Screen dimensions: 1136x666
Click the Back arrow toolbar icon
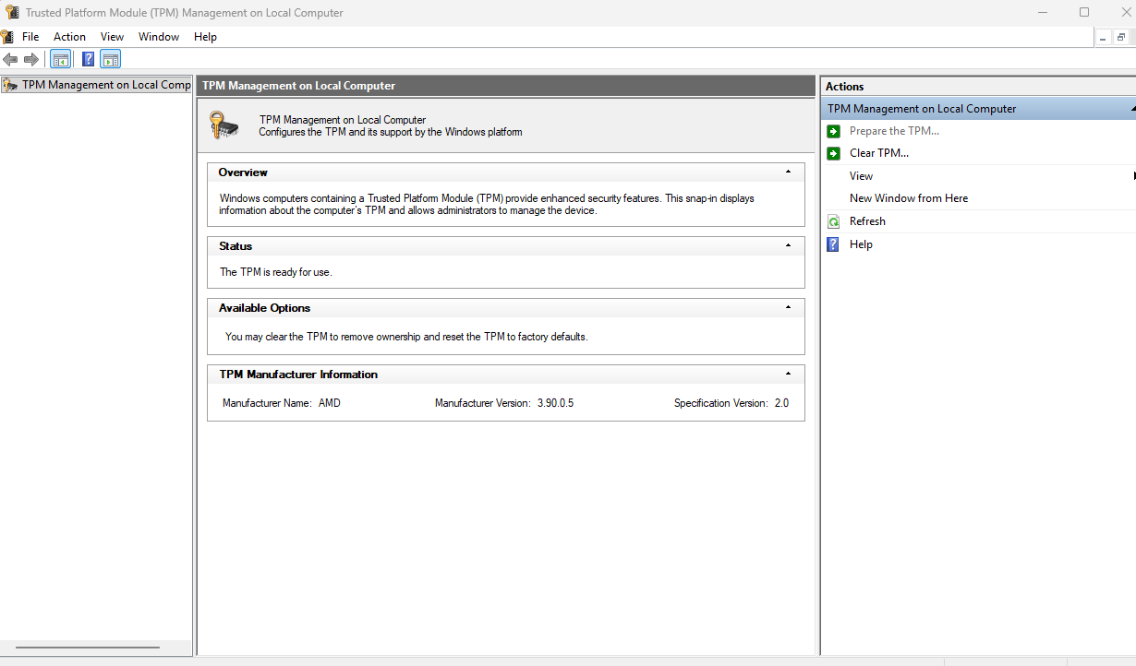(10, 60)
